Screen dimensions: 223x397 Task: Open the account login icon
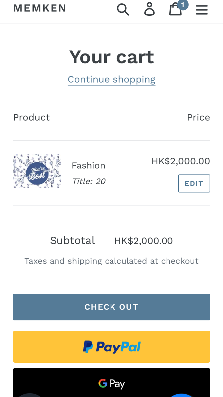click(x=150, y=9)
